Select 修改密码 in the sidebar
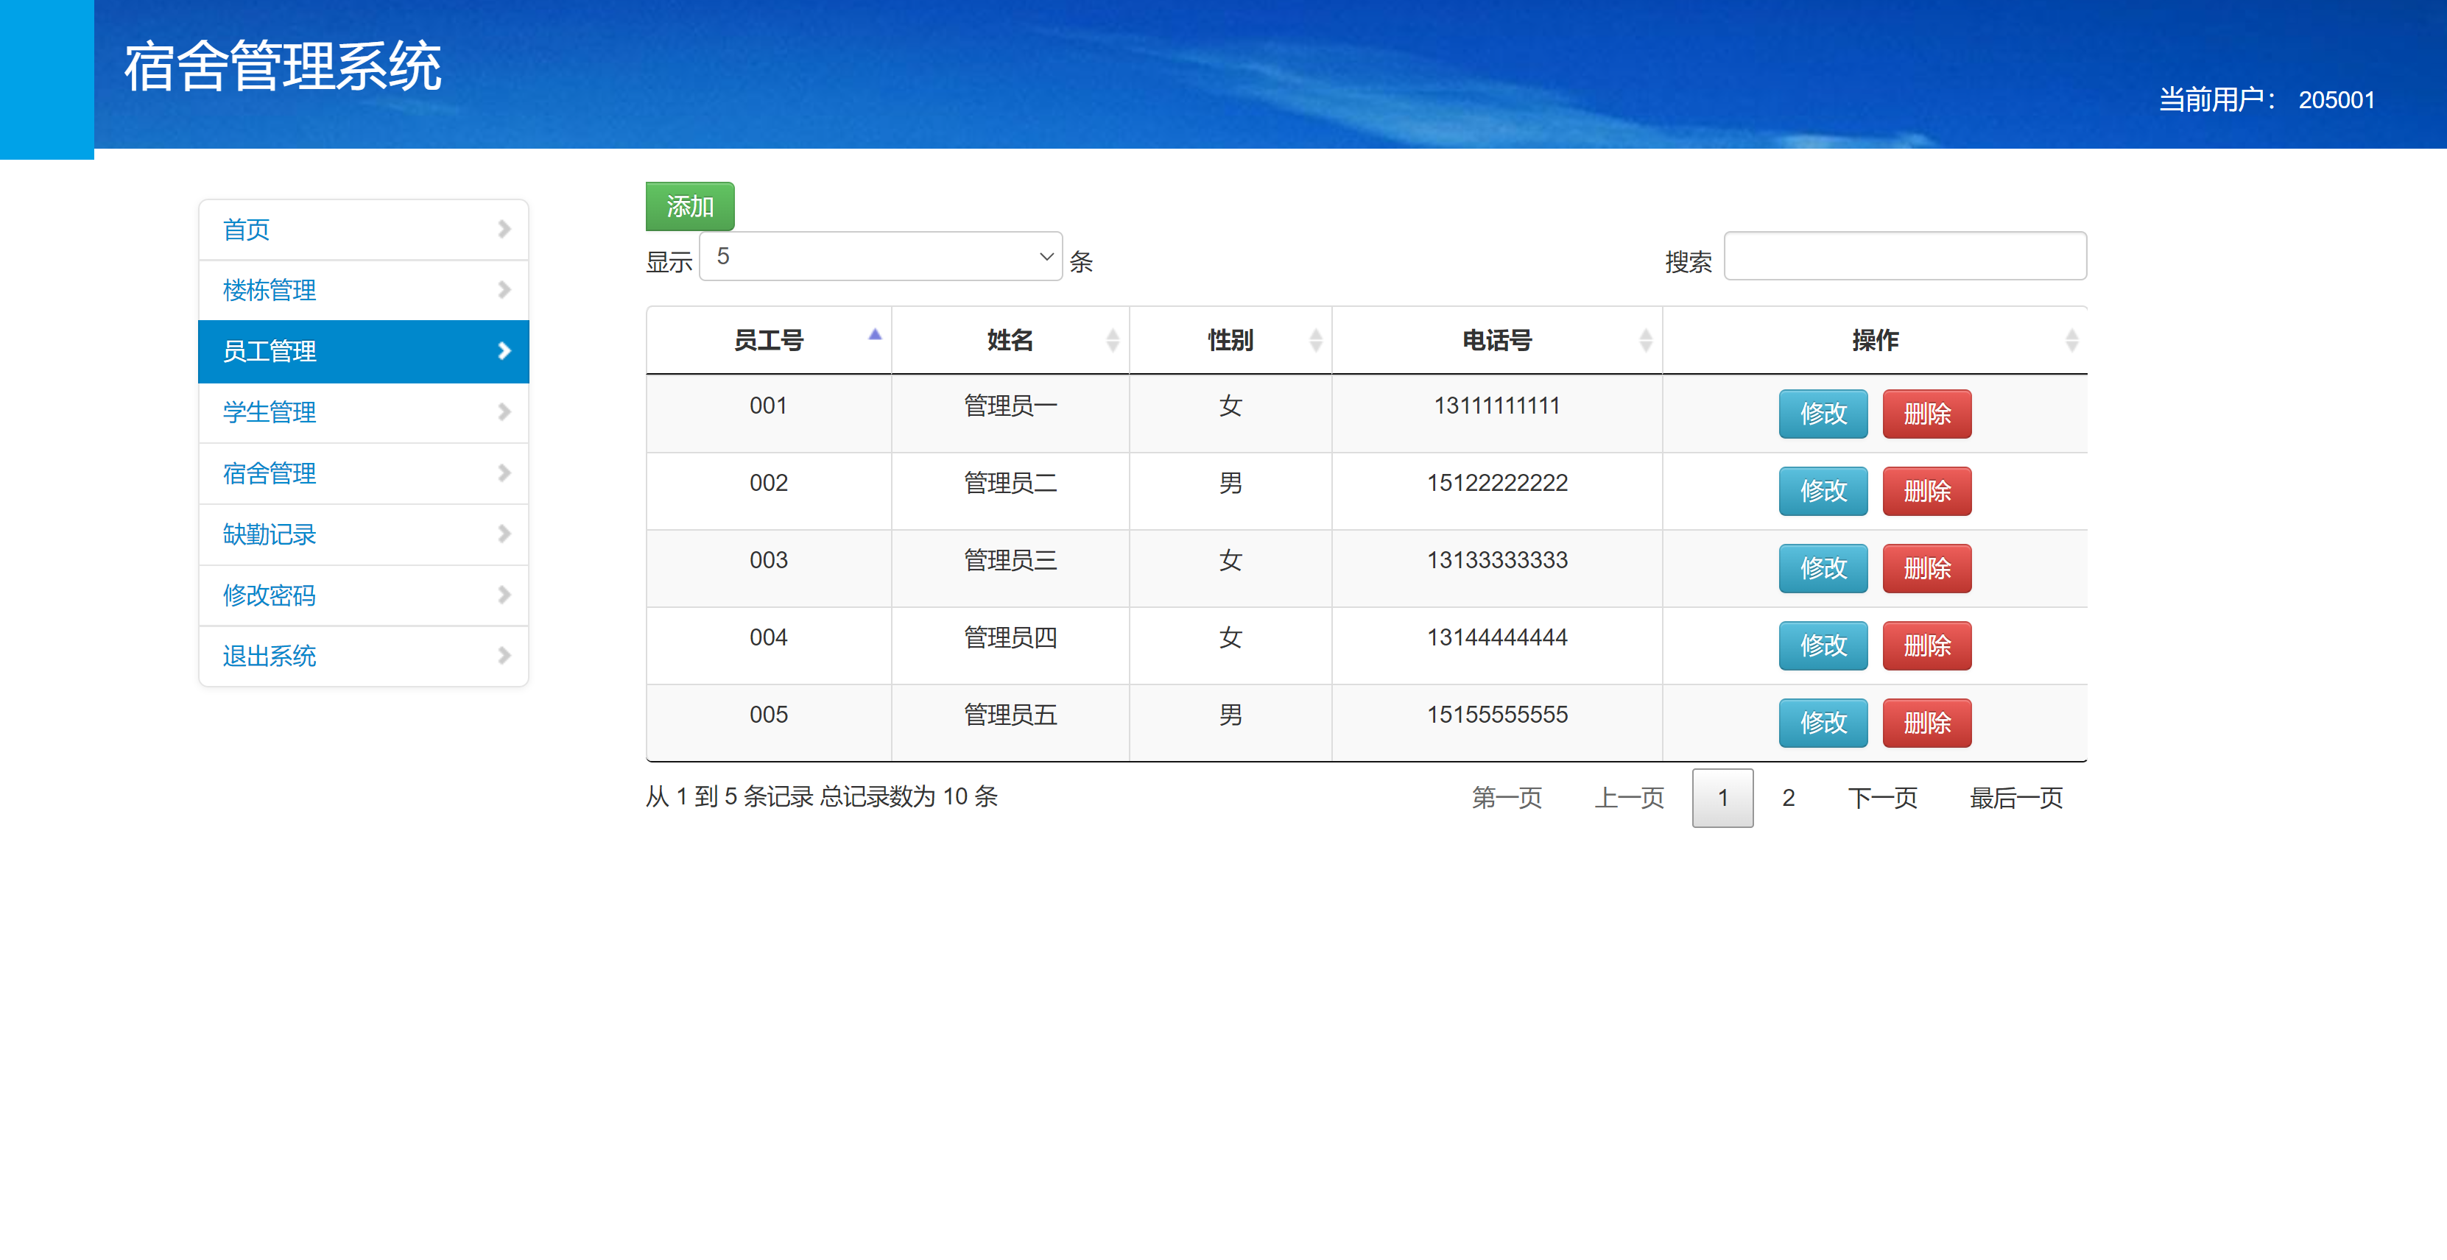The image size is (2447, 1260). tap(270, 595)
